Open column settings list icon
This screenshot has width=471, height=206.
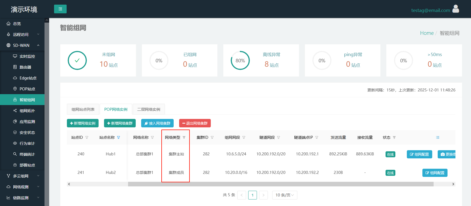(438, 137)
